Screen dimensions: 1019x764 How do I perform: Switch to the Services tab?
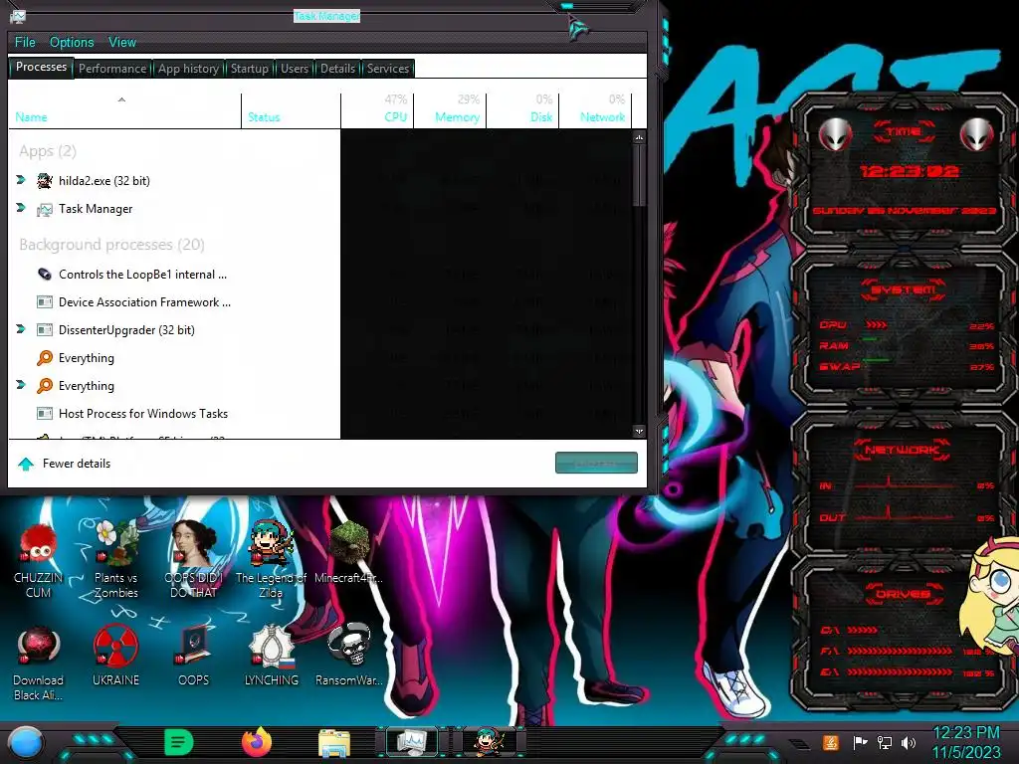coord(388,69)
